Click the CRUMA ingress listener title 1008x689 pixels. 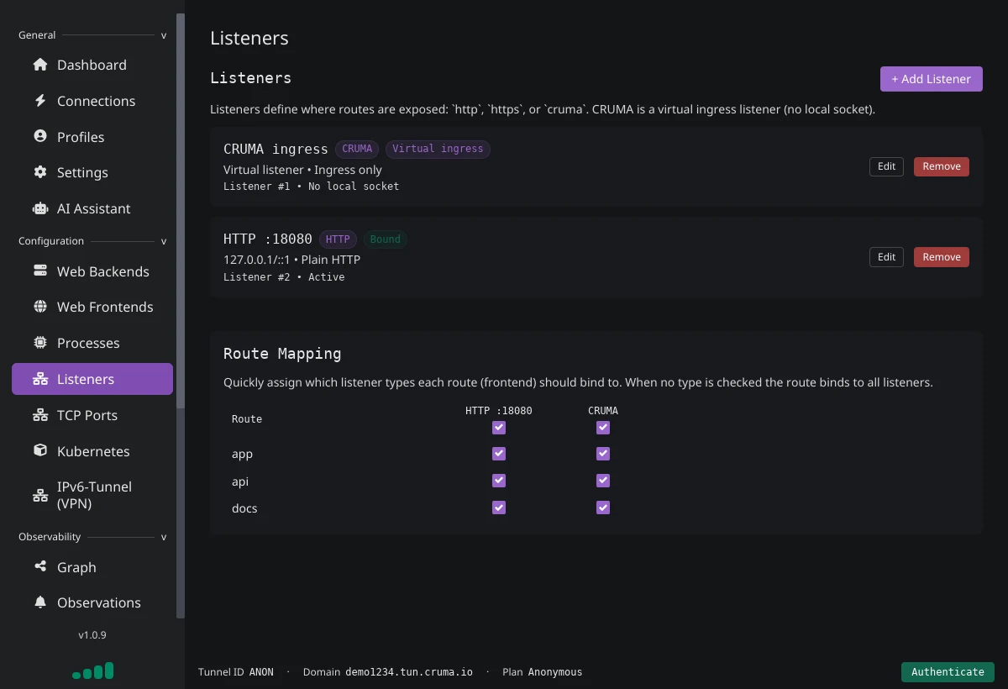pos(276,149)
